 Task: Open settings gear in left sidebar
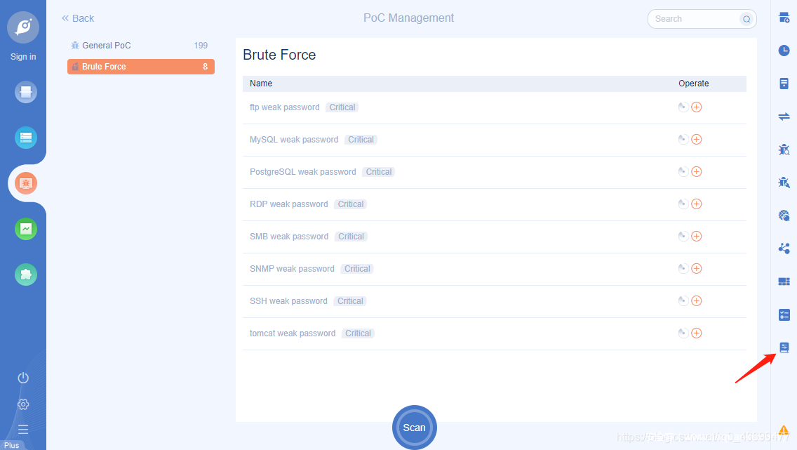[23, 404]
